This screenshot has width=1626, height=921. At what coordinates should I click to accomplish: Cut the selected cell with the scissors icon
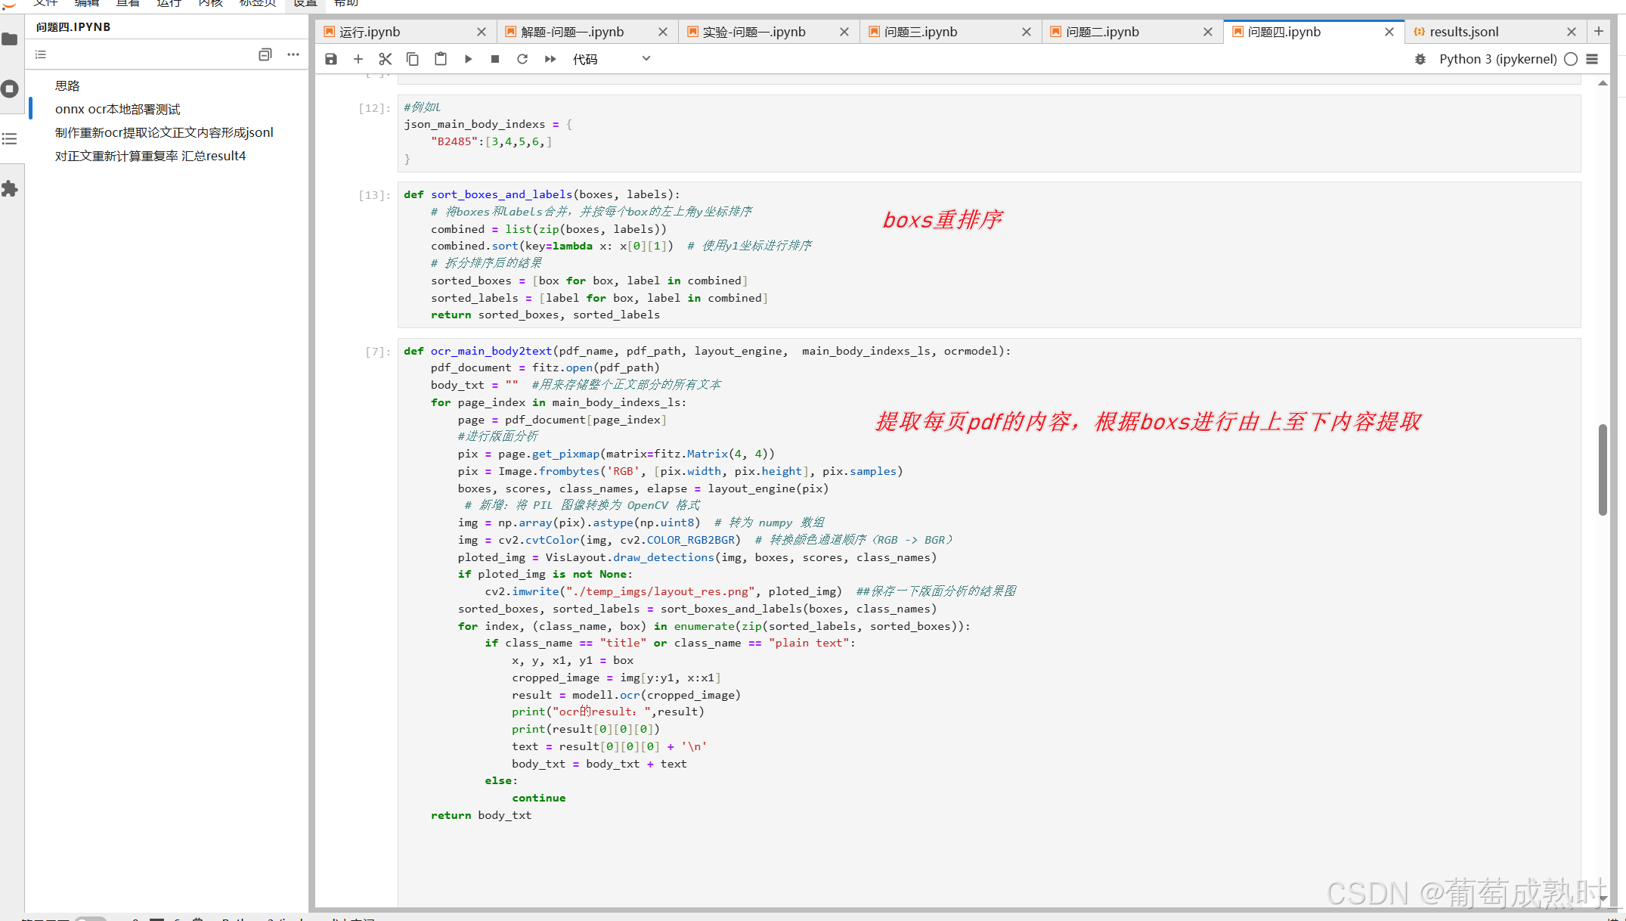[x=386, y=59]
